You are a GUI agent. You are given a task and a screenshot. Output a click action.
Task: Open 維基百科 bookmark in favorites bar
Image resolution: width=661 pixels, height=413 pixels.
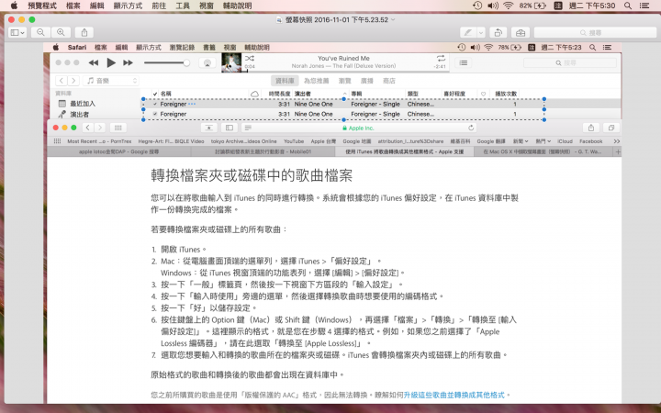coord(460,141)
